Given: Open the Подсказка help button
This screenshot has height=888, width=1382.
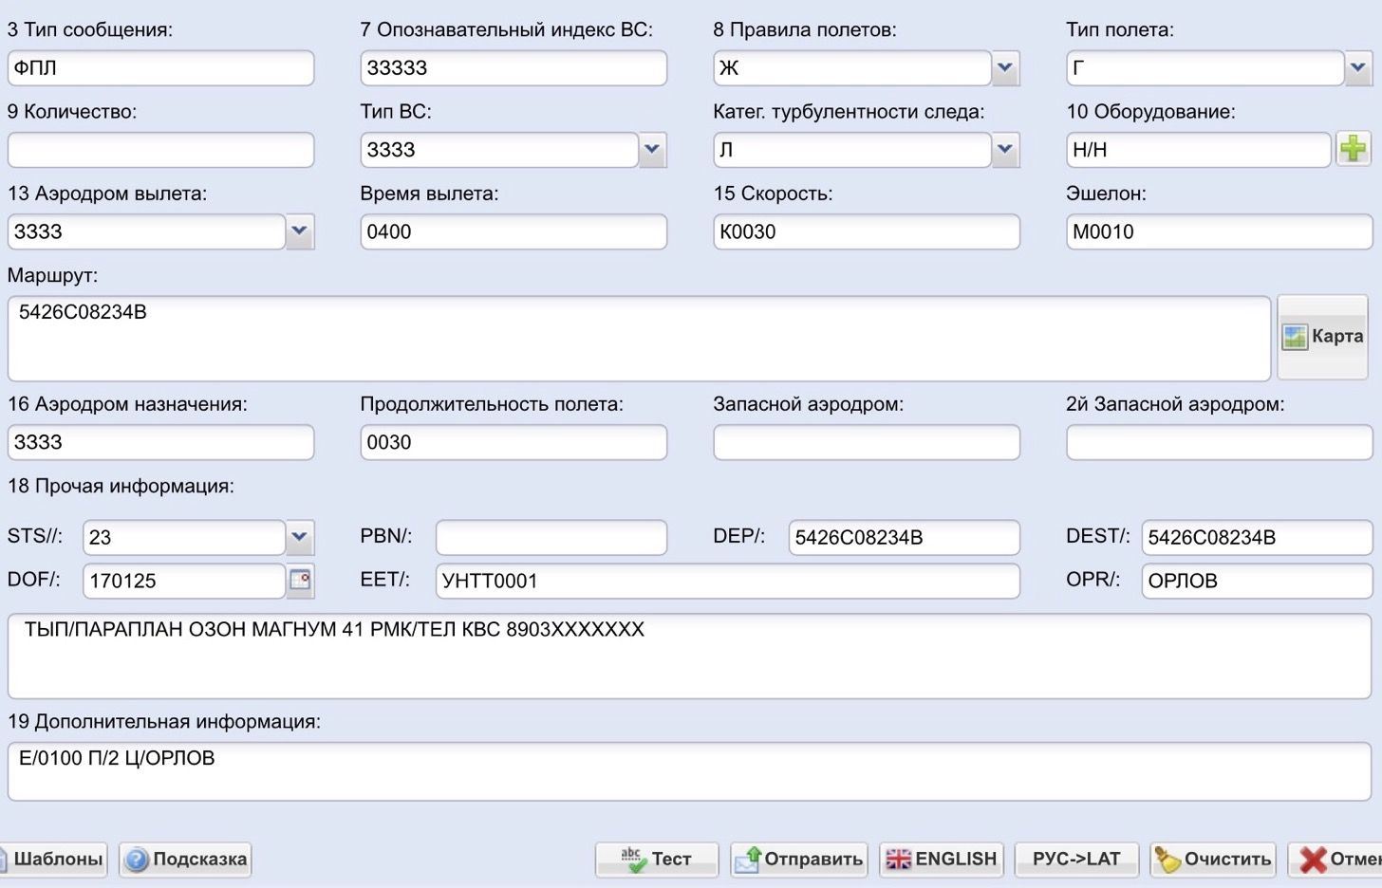Looking at the screenshot, I should click(186, 859).
